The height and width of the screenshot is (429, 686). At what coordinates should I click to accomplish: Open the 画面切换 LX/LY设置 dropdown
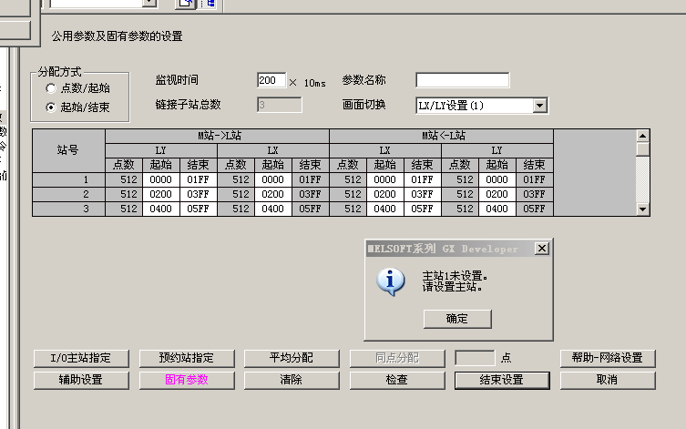539,106
